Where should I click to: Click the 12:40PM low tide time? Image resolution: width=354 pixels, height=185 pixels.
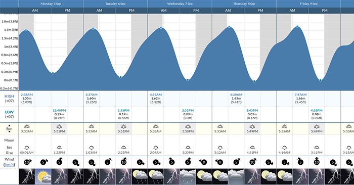point(59,111)
